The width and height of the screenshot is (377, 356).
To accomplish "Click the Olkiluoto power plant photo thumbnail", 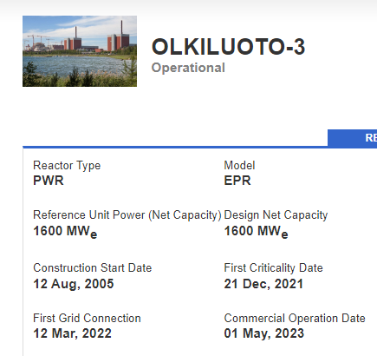I will coord(80,51).
